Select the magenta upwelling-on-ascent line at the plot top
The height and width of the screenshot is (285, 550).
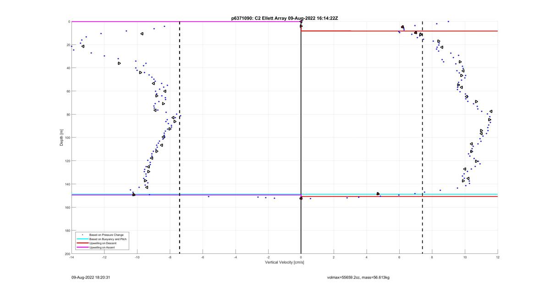[x=186, y=22]
